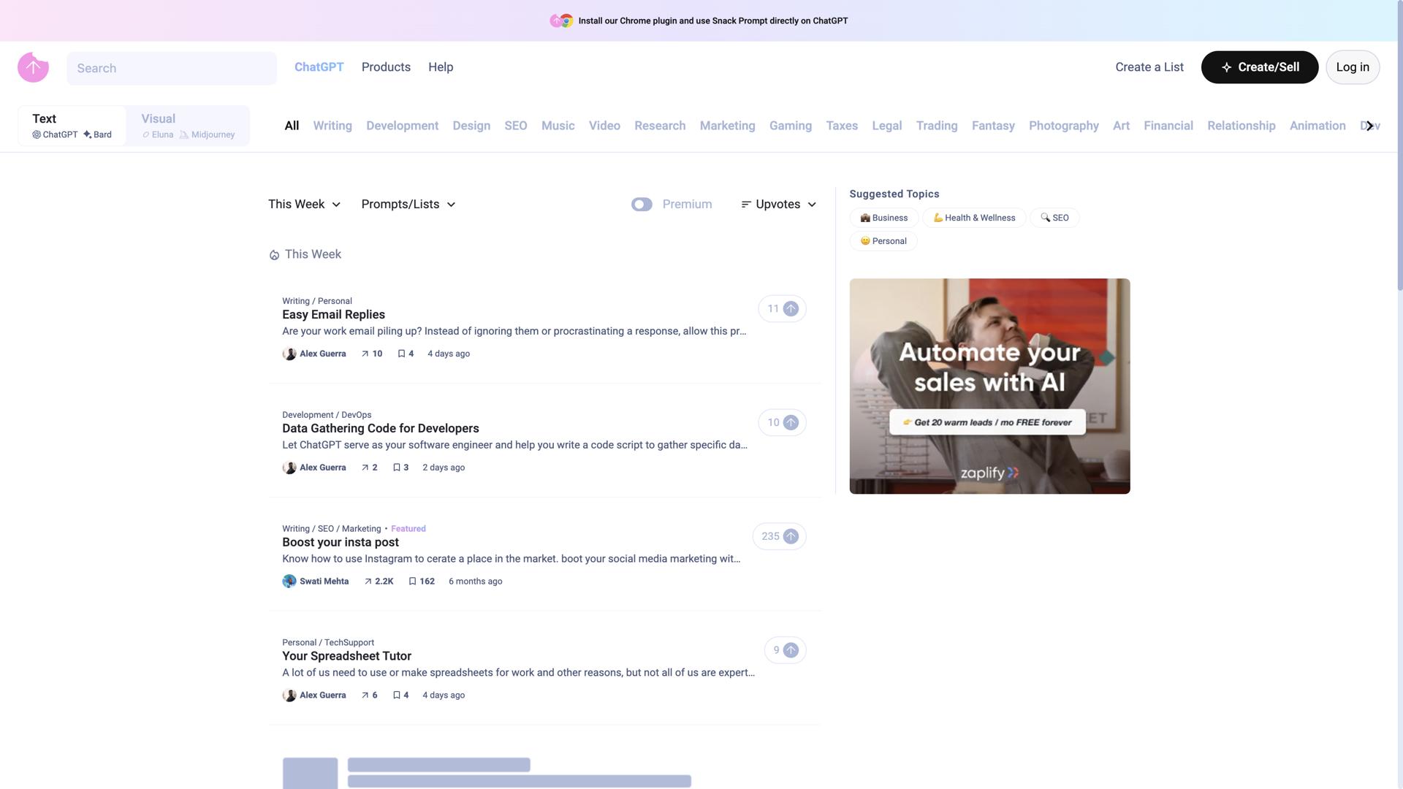Upvote Your Spreadsheet Tutor prompt
The width and height of the screenshot is (1403, 789).
790,651
